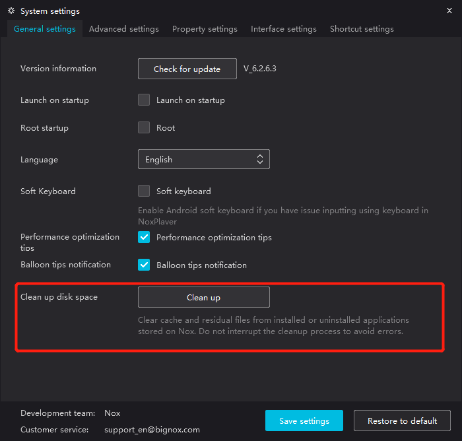Click the Language dropdown arrow stepper
The image size is (462, 441).
260,160
